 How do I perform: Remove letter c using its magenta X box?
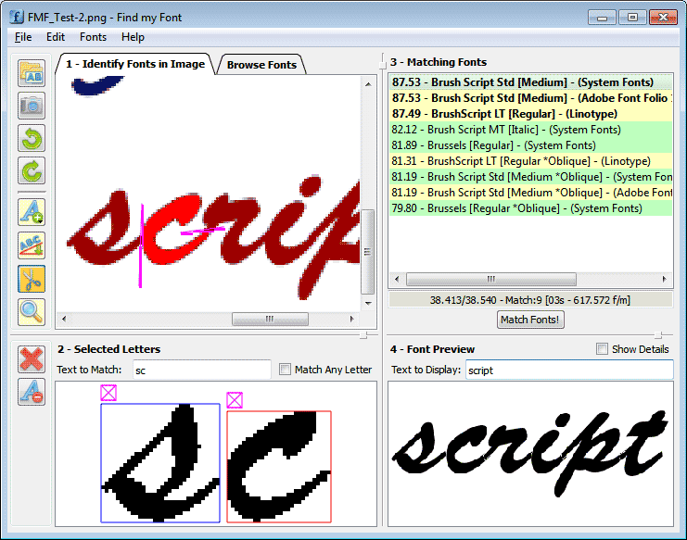pos(235,400)
